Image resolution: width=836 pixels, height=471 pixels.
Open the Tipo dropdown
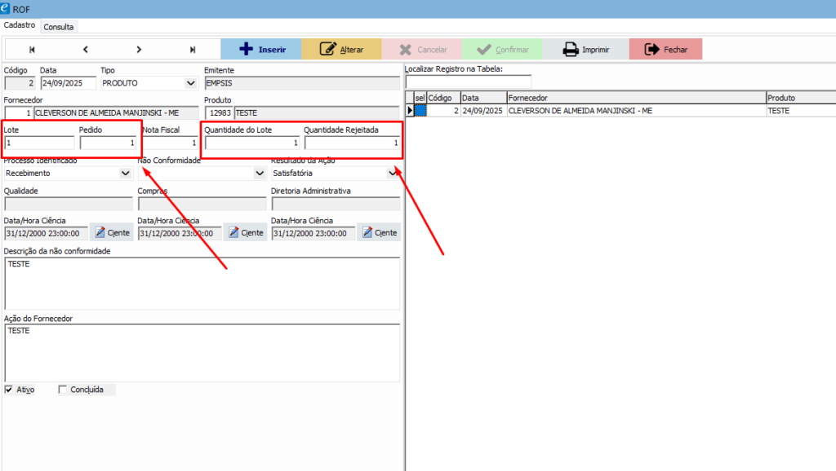click(191, 83)
